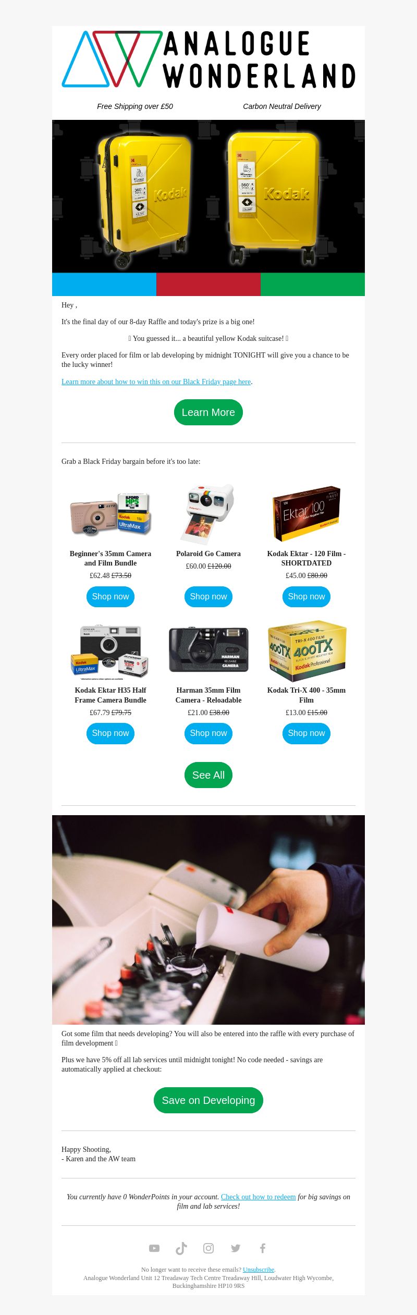Shop now for the Kodak Tri-X 400 film
417x1315 pixels.
click(x=306, y=733)
